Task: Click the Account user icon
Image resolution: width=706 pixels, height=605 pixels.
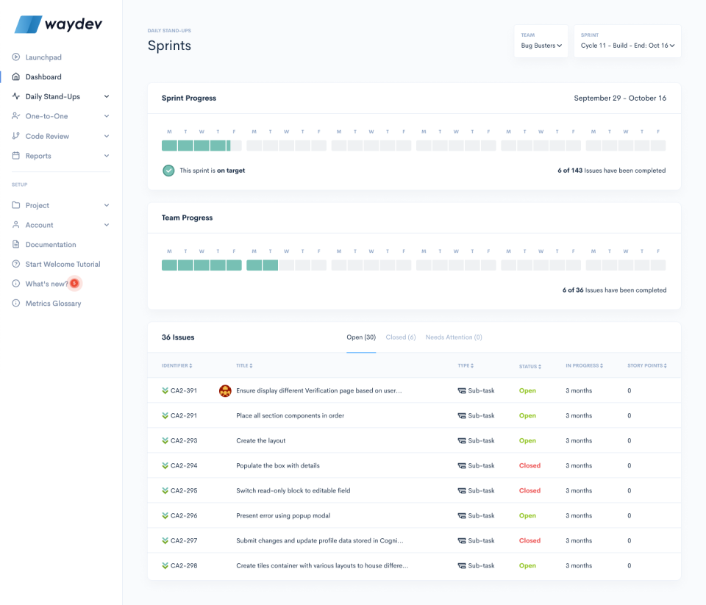Action: point(15,225)
